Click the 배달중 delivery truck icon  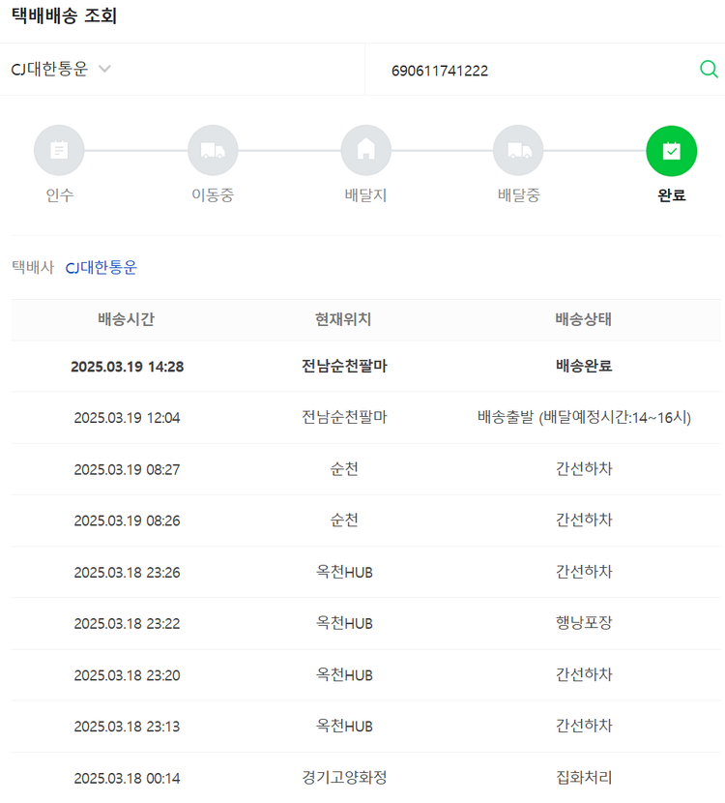tap(518, 151)
